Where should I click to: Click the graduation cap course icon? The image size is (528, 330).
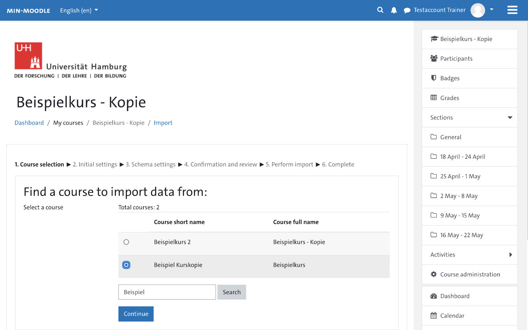[434, 39]
